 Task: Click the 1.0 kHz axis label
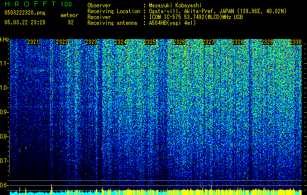(x=4, y=88)
